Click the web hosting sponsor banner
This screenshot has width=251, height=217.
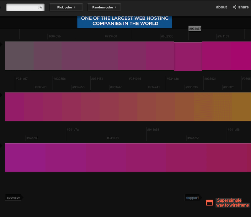[x=125, y=21]
